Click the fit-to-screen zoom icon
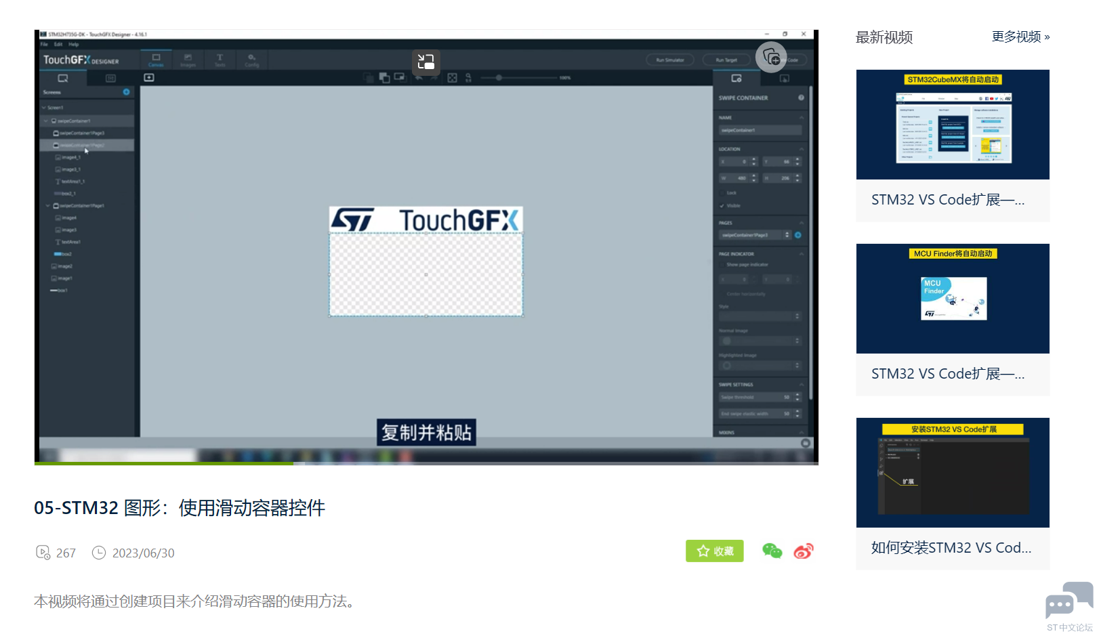1099x638 pixels. pos(453,78)
